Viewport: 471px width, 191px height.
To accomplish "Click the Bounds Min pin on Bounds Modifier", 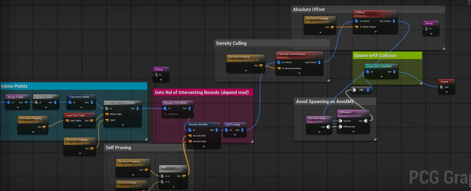I will [x=190, y=136].
